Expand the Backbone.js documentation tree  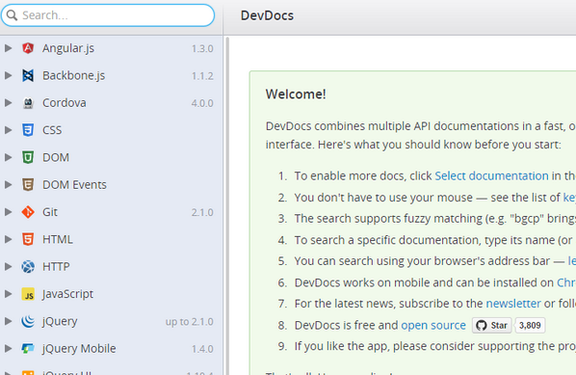click(8, 75)
